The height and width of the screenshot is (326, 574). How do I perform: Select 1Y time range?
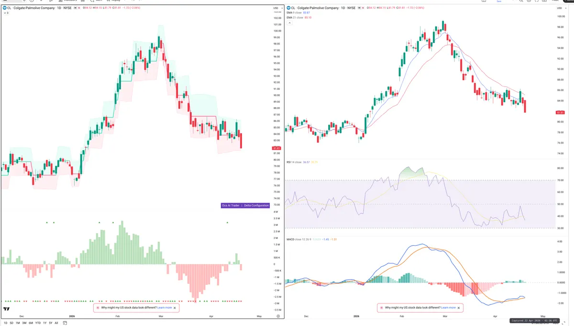(x=45, y=323)
